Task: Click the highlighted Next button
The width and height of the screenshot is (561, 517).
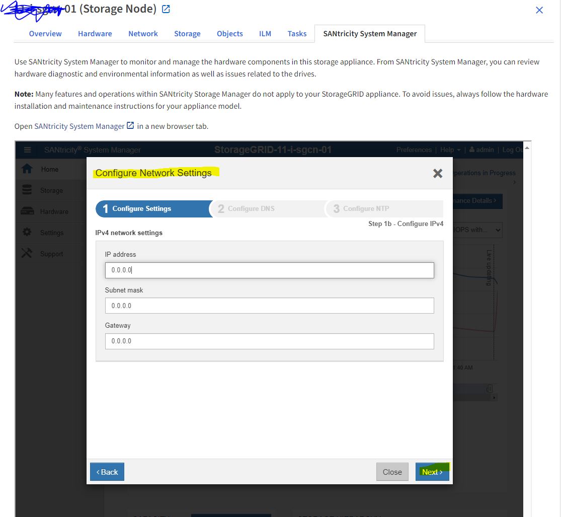Action: (432, 472)
